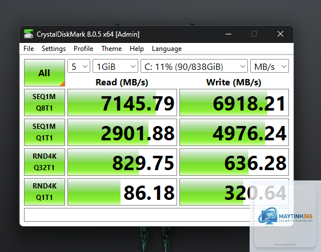Open the Settings menu

pyautogui.click(x=54, y=49)
